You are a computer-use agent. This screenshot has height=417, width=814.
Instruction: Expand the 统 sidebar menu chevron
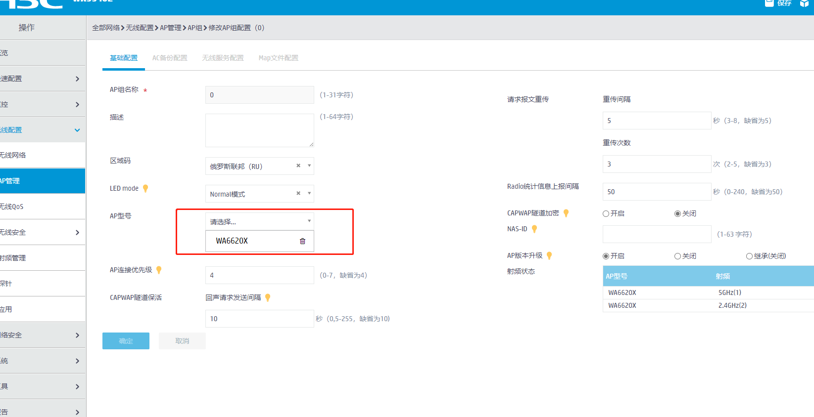[77, 361]
